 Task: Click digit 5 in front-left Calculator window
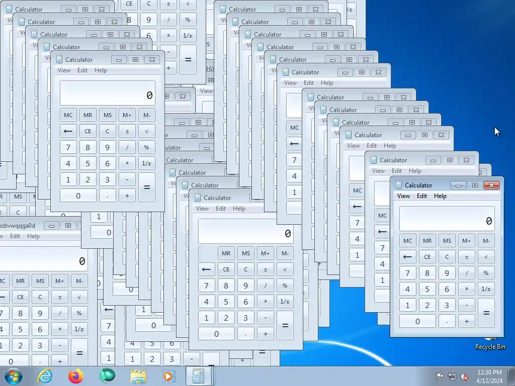[x=88, y=163]
